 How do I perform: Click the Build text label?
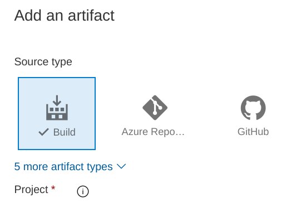[65, 132]
